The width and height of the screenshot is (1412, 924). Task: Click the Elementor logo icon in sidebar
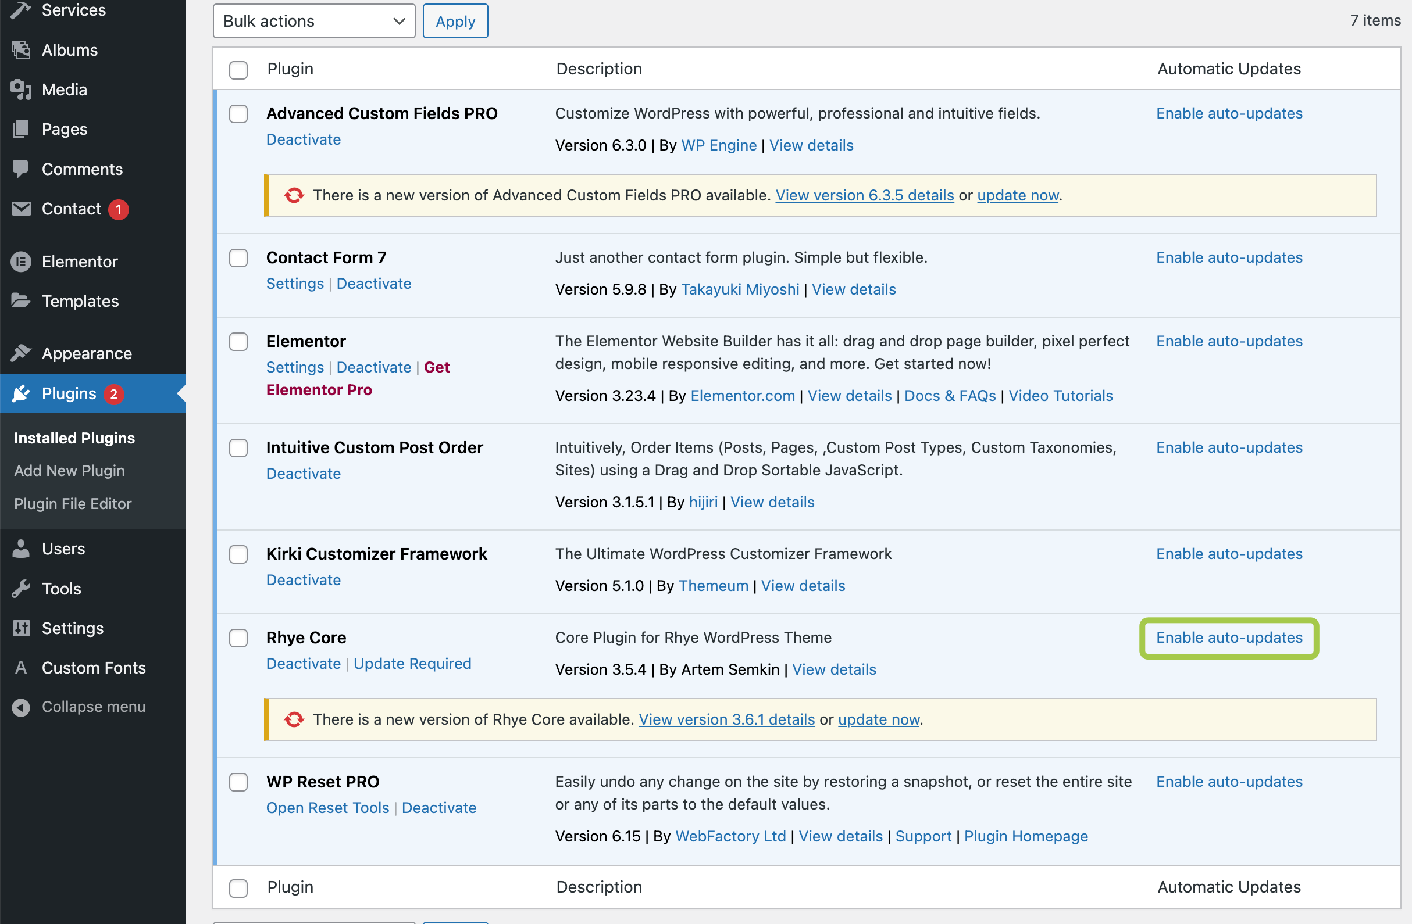21,262
